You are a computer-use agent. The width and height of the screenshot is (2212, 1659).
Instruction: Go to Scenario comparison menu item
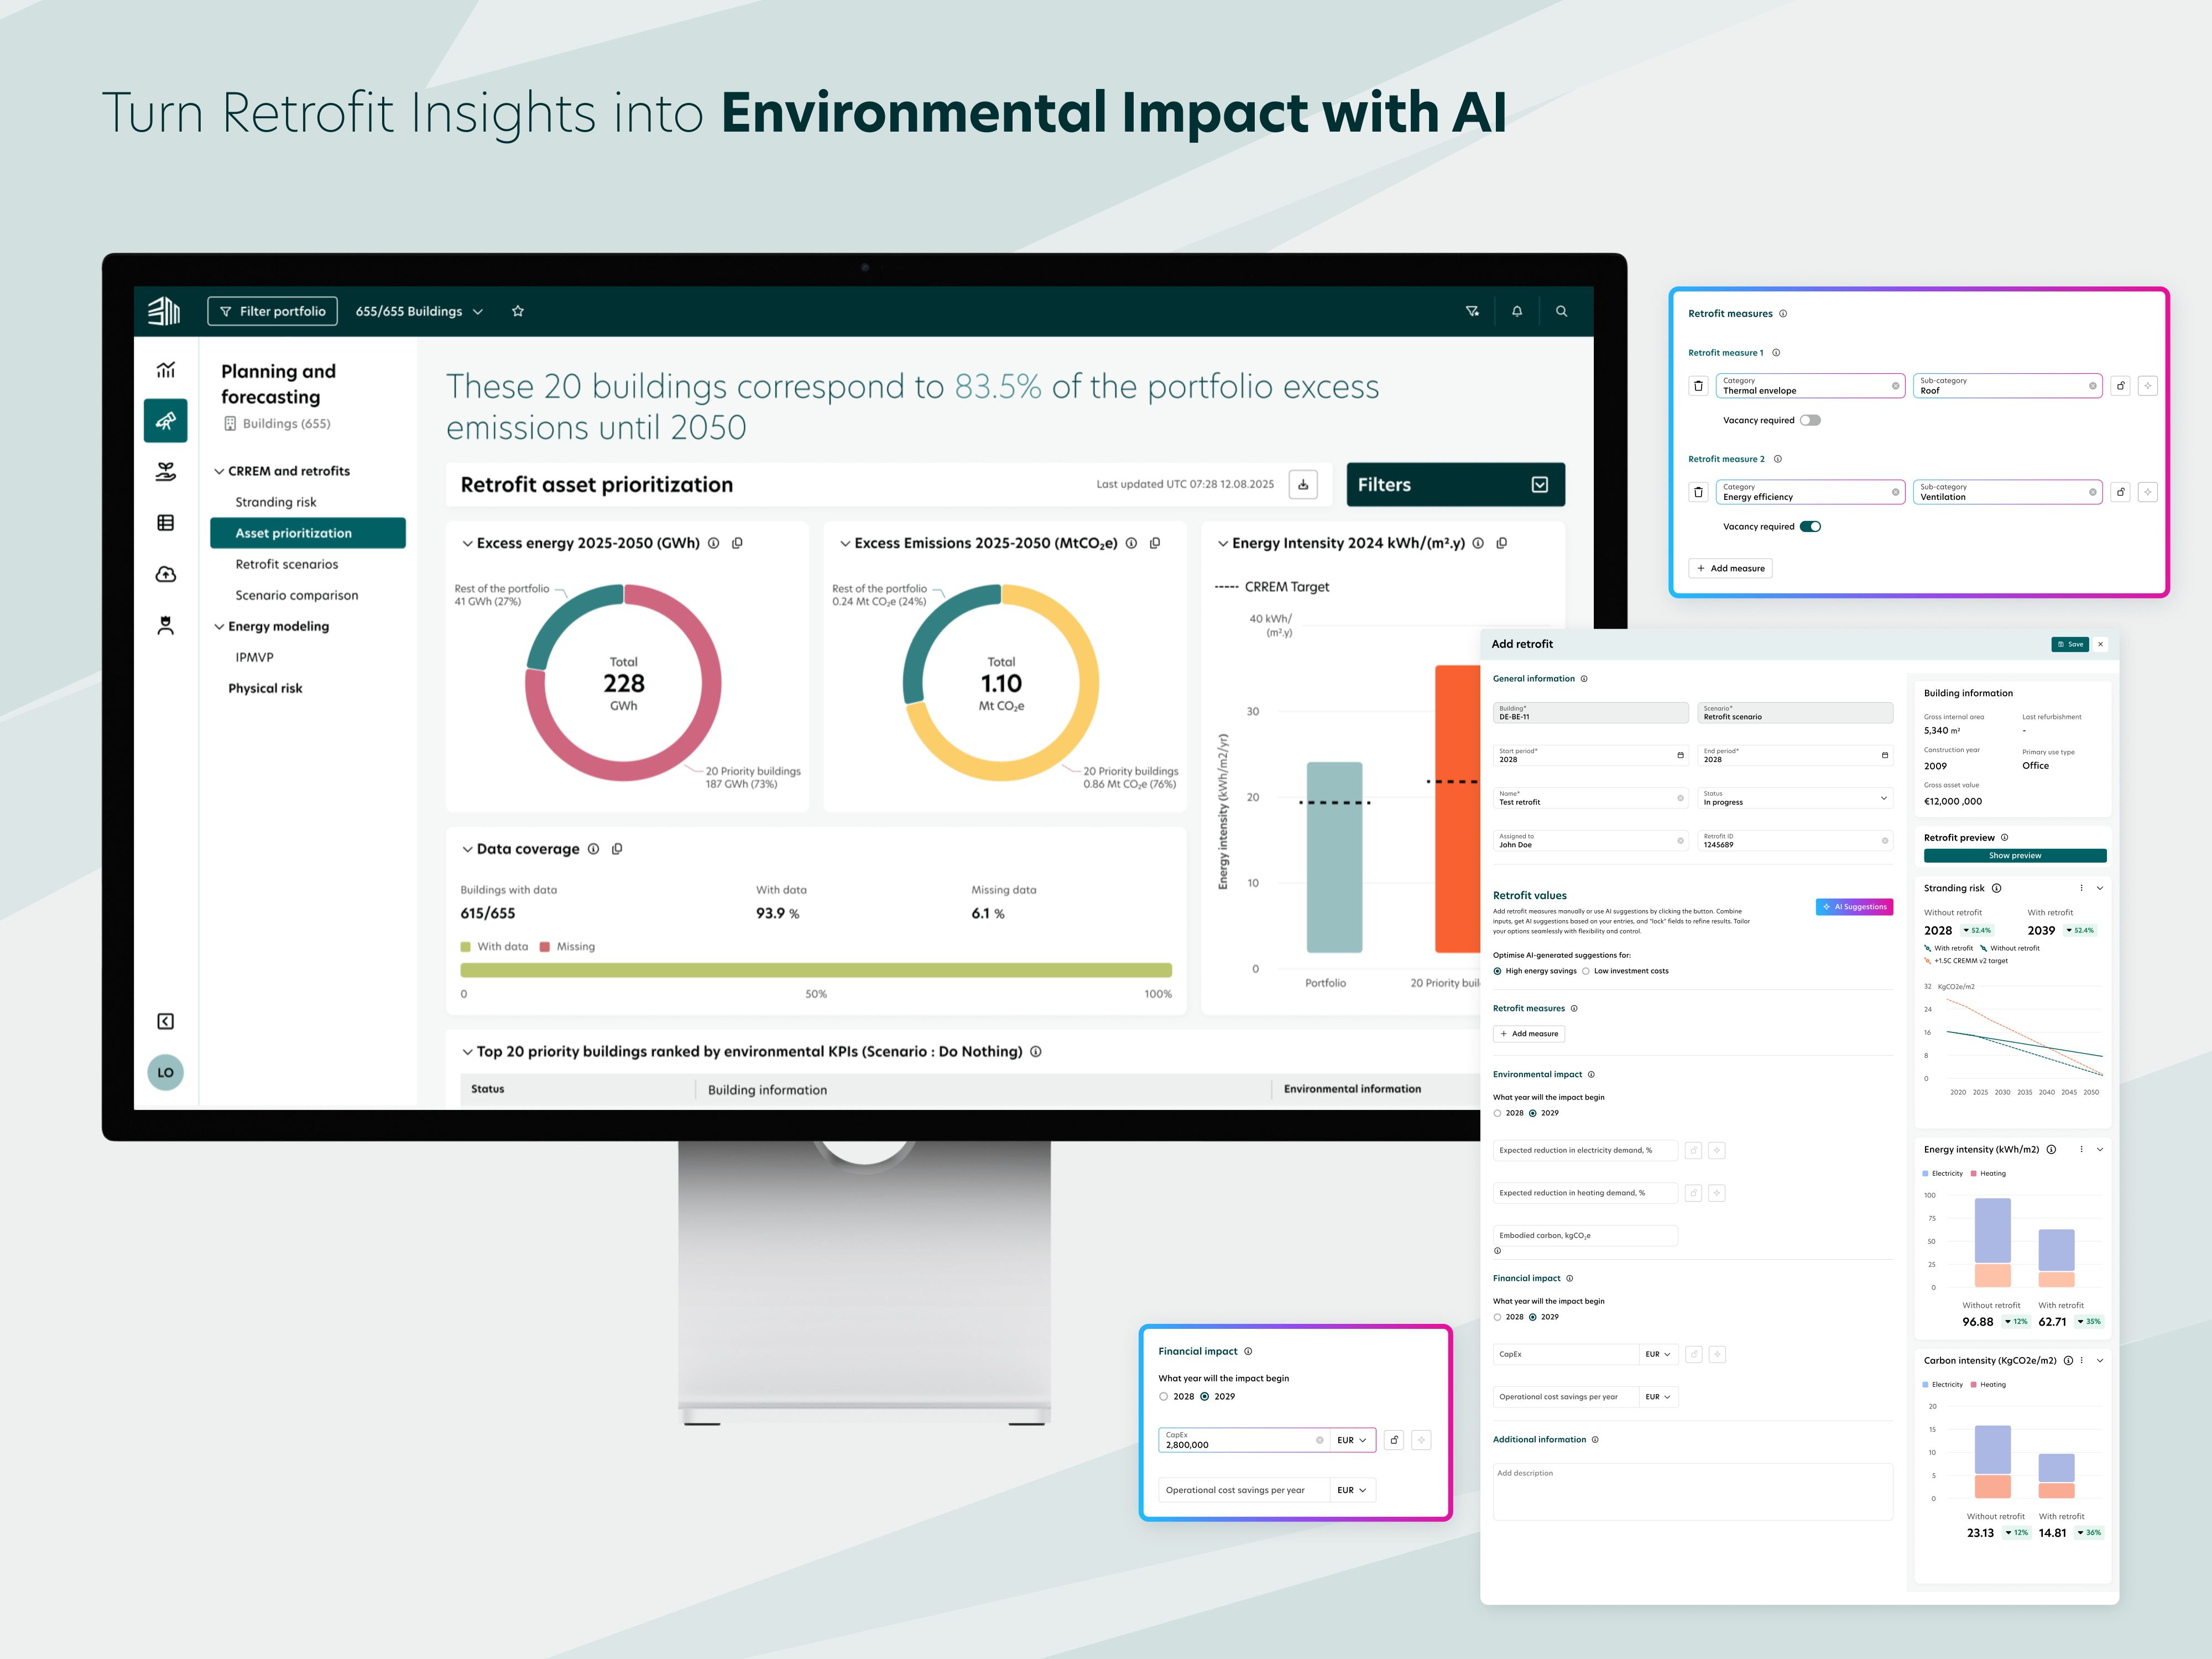click(296, 595)
